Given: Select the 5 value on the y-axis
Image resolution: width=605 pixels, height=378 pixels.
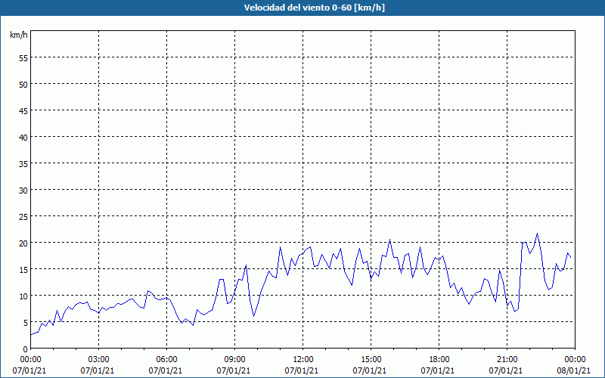Looking at the screenshot, I should click(26, 323).
